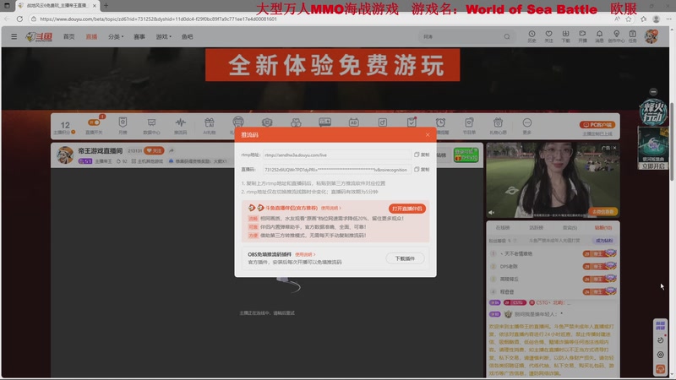Switch to the 钻粉 tab in rank panel
This screenshot has height=380, width=676.
pos(603,227)
